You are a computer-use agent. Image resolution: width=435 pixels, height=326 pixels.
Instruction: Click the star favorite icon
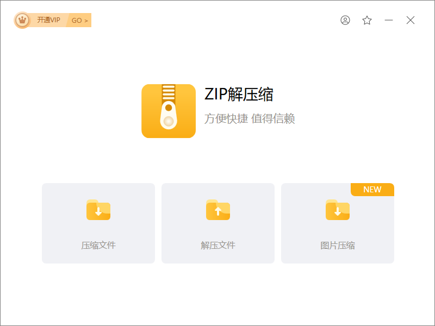click(x=366, y=20)
